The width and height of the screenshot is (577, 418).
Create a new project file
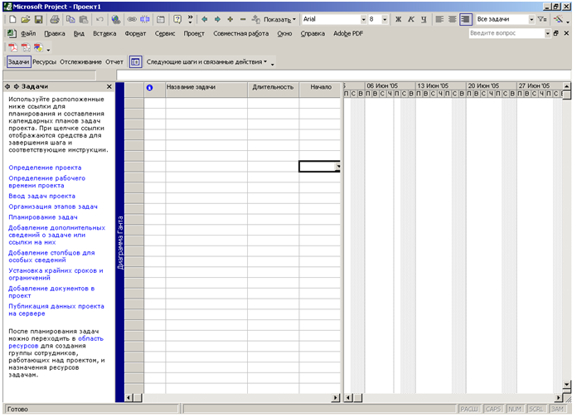(x=12, y=19)
